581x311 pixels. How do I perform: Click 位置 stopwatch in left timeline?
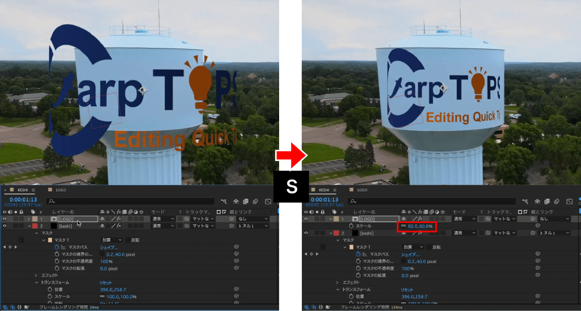coord(50,289)
